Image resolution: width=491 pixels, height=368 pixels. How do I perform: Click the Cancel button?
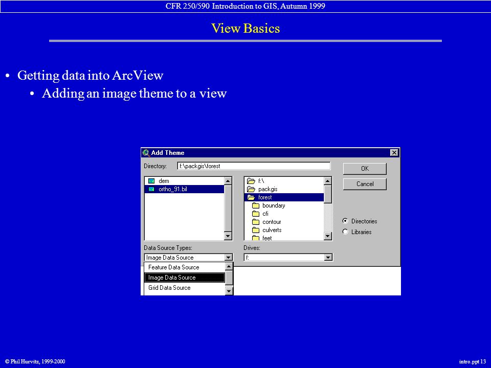point(365,184)
